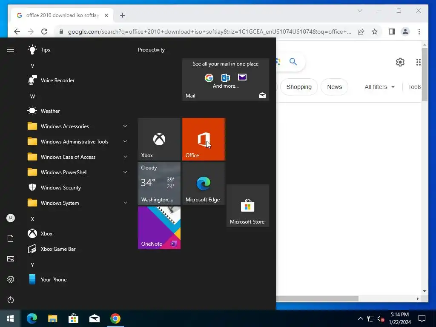Share this page from Chrome address bar
Image resolution: width=436 pixels, height=327 pixels.
click(x=361, y=32)
